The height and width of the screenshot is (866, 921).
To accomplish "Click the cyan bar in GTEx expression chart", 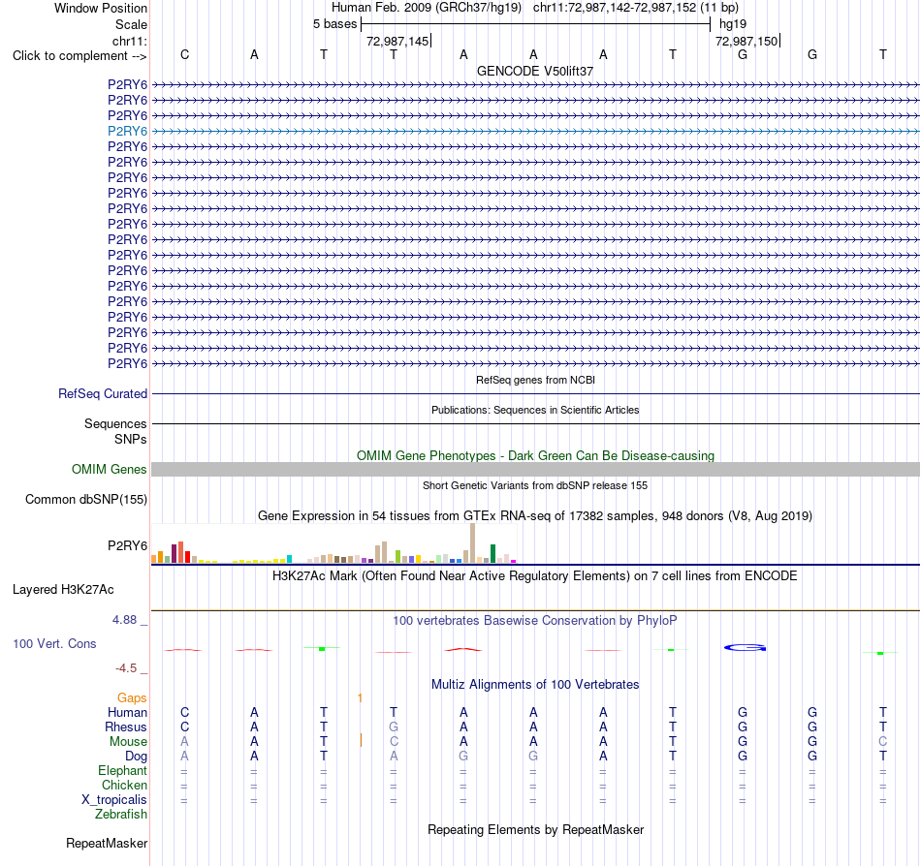I will click(x=289, y=559).
